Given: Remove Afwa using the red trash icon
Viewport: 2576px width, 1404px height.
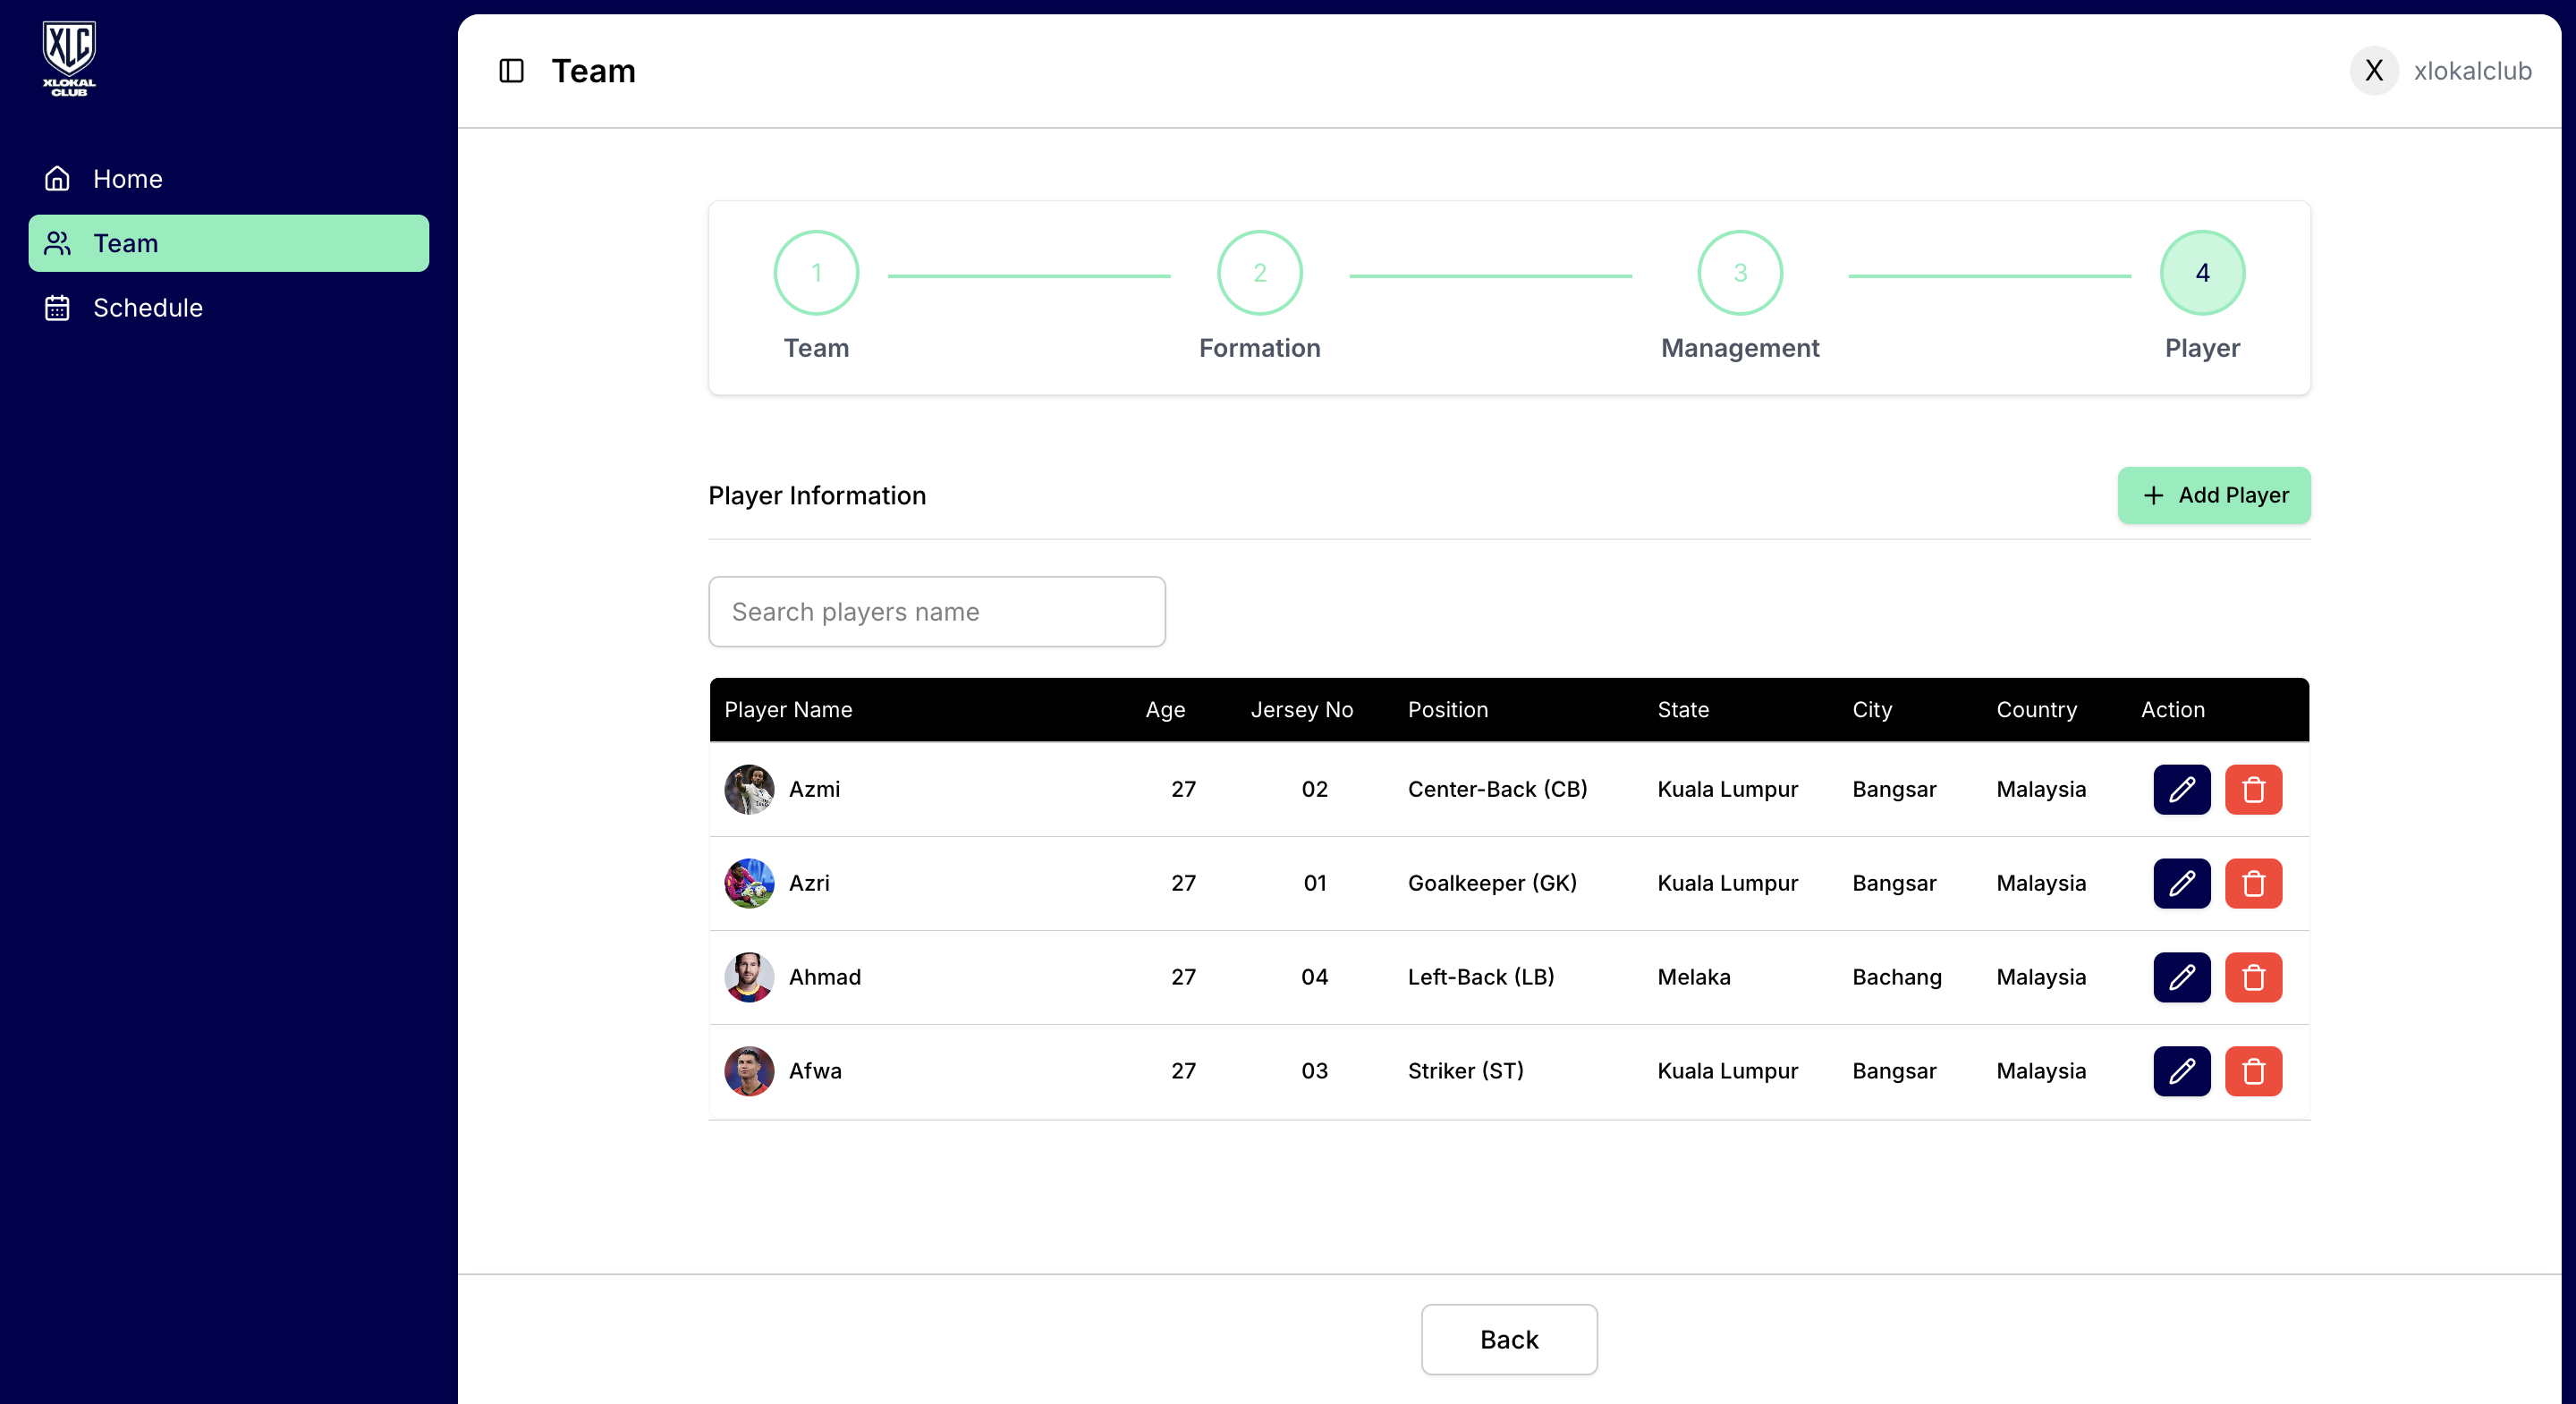Looking at the screenshot, I should point(2253,1071).
